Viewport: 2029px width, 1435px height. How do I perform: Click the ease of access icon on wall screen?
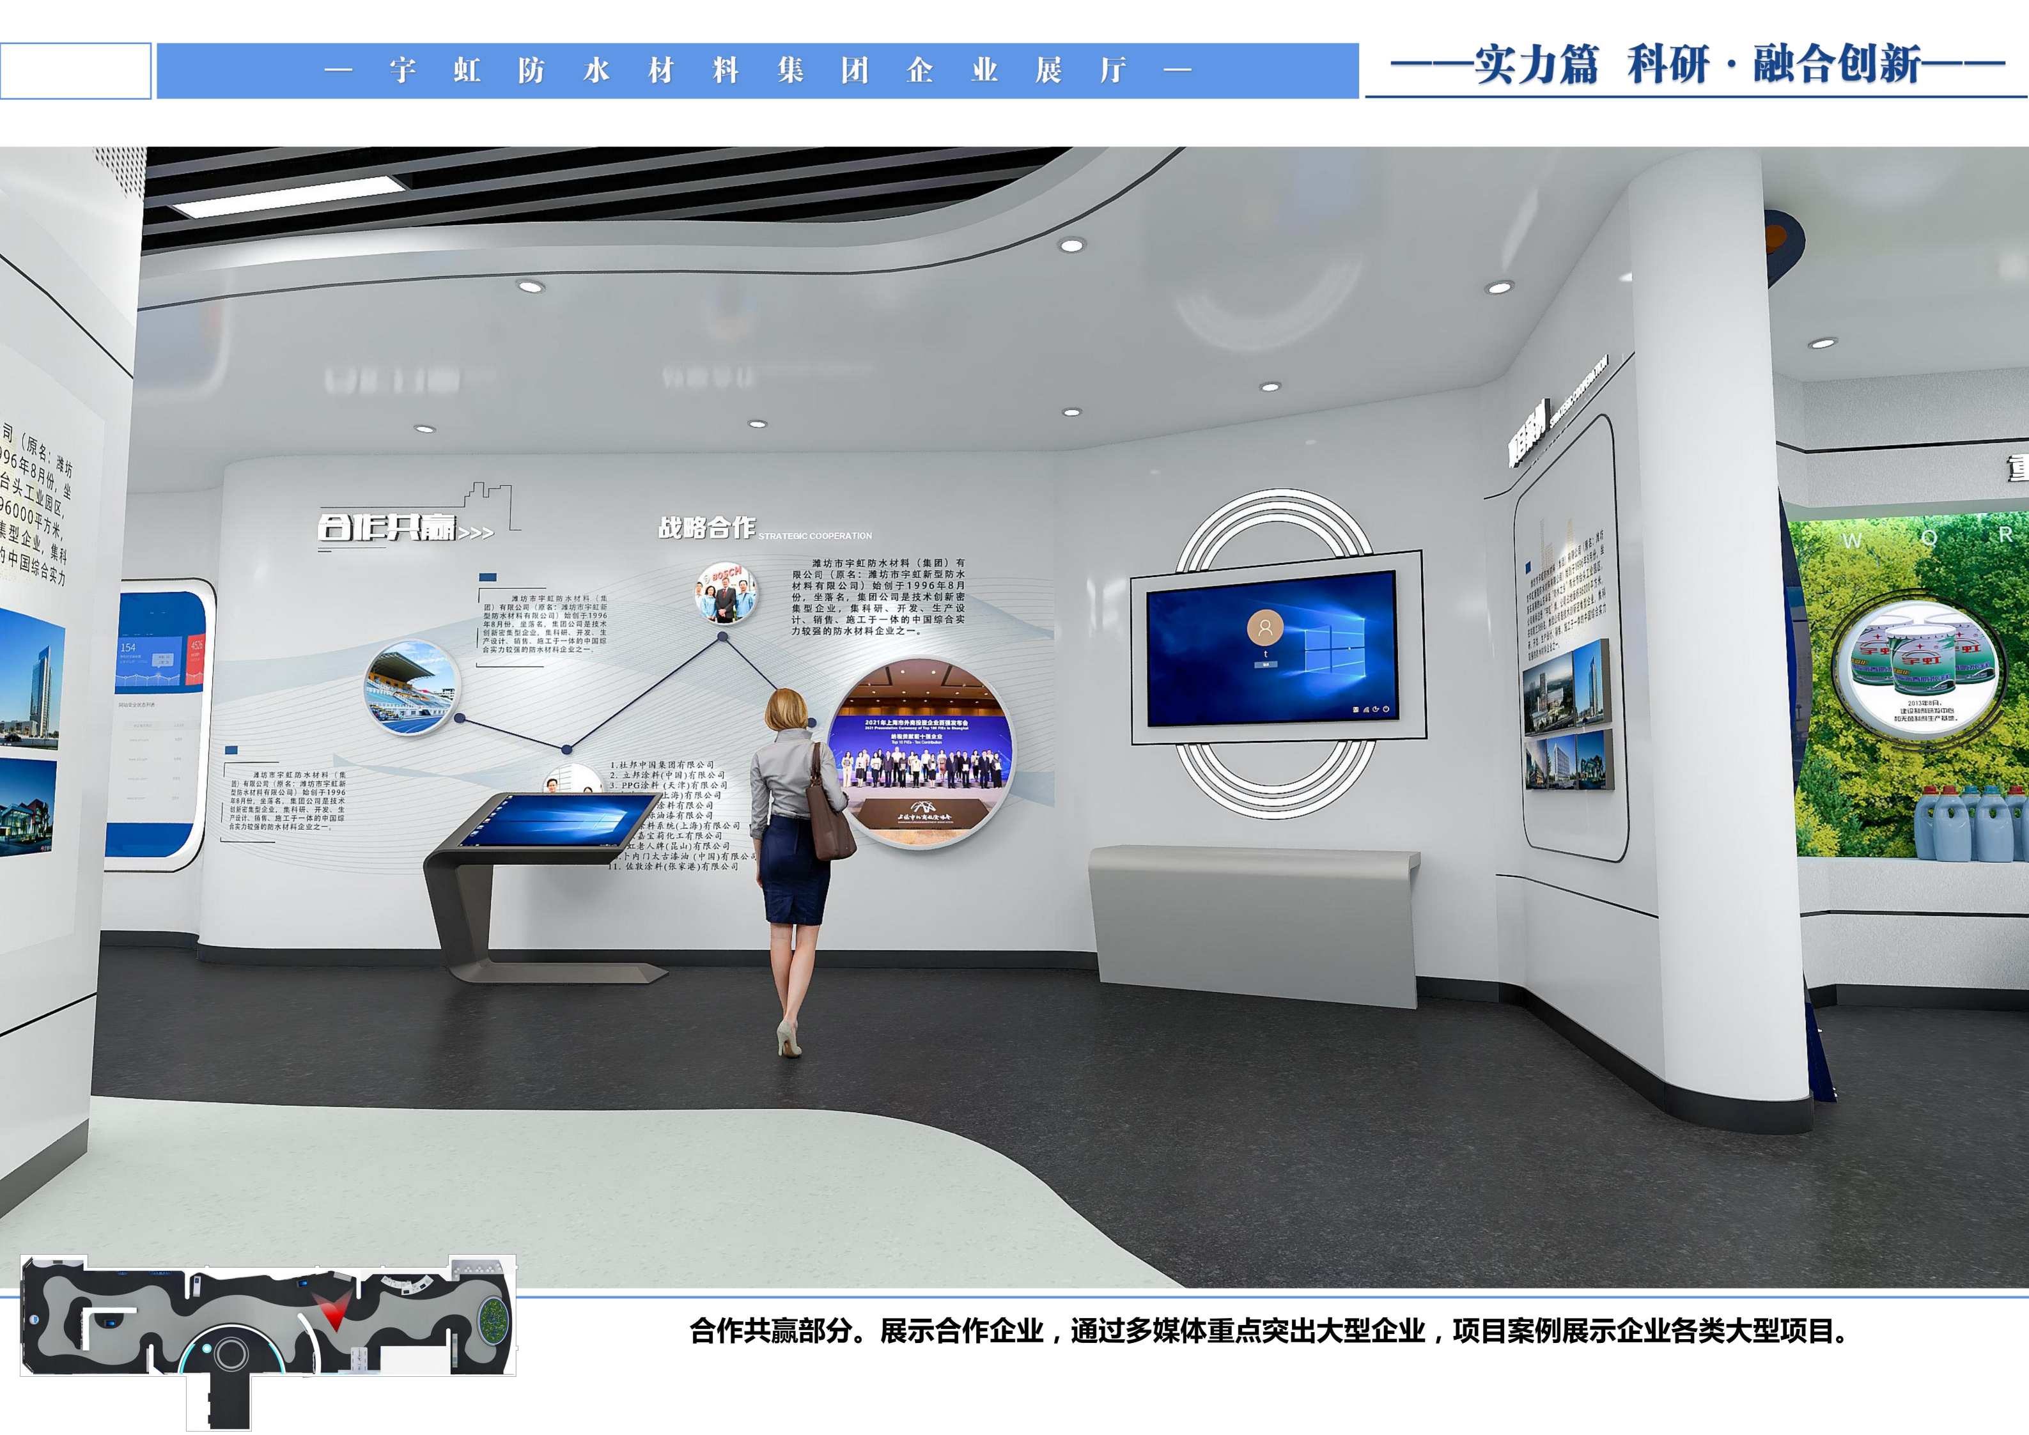[1376, 710]
